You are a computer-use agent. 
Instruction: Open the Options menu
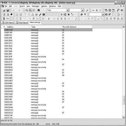pyautogui.click(x=44, y=6)
